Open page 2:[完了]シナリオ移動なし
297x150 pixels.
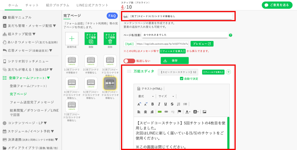[x=91, y=61]
